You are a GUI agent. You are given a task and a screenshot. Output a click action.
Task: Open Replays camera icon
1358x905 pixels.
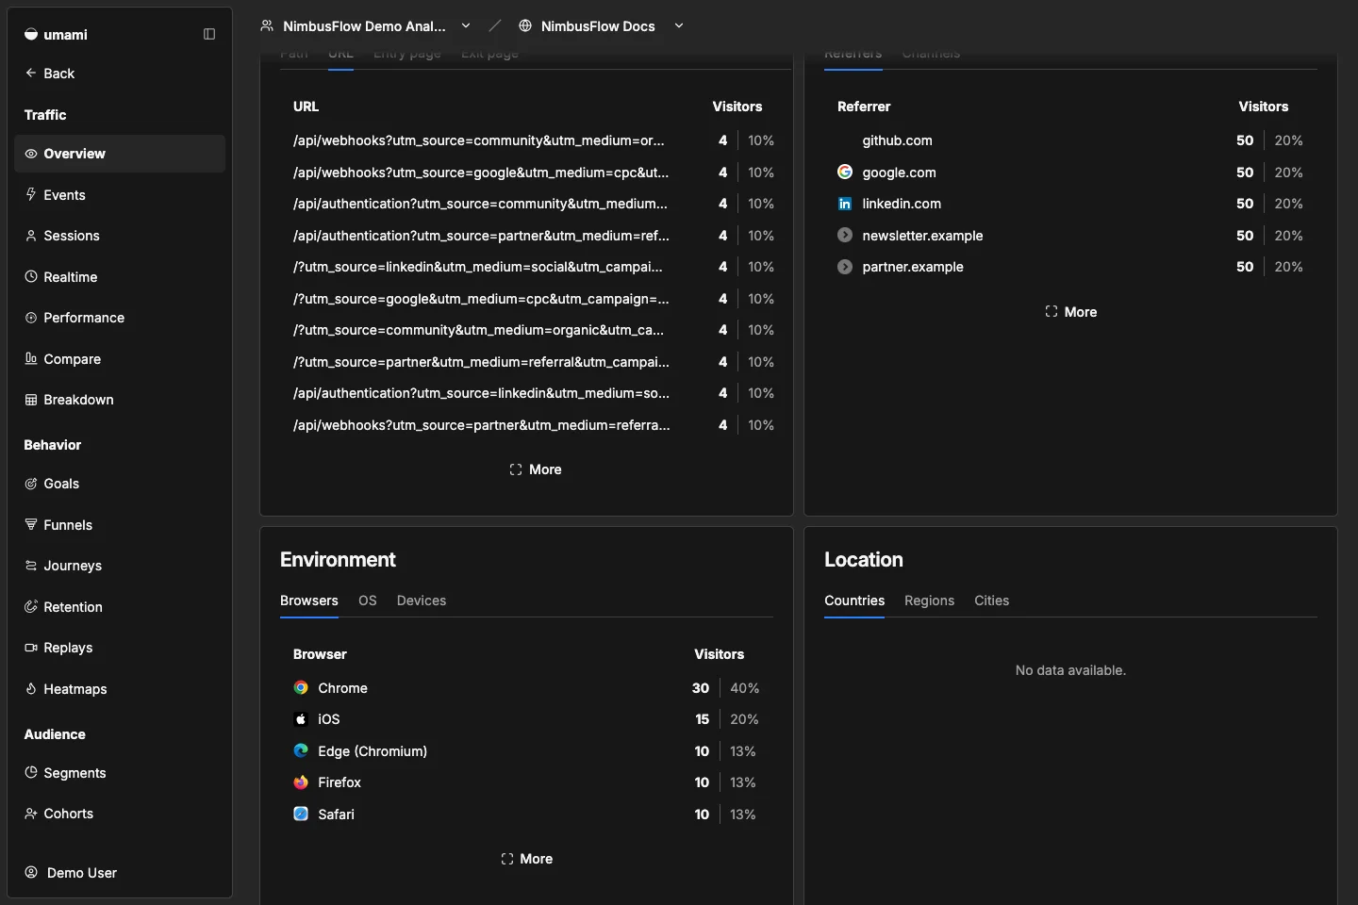click(x=31, y=648)
